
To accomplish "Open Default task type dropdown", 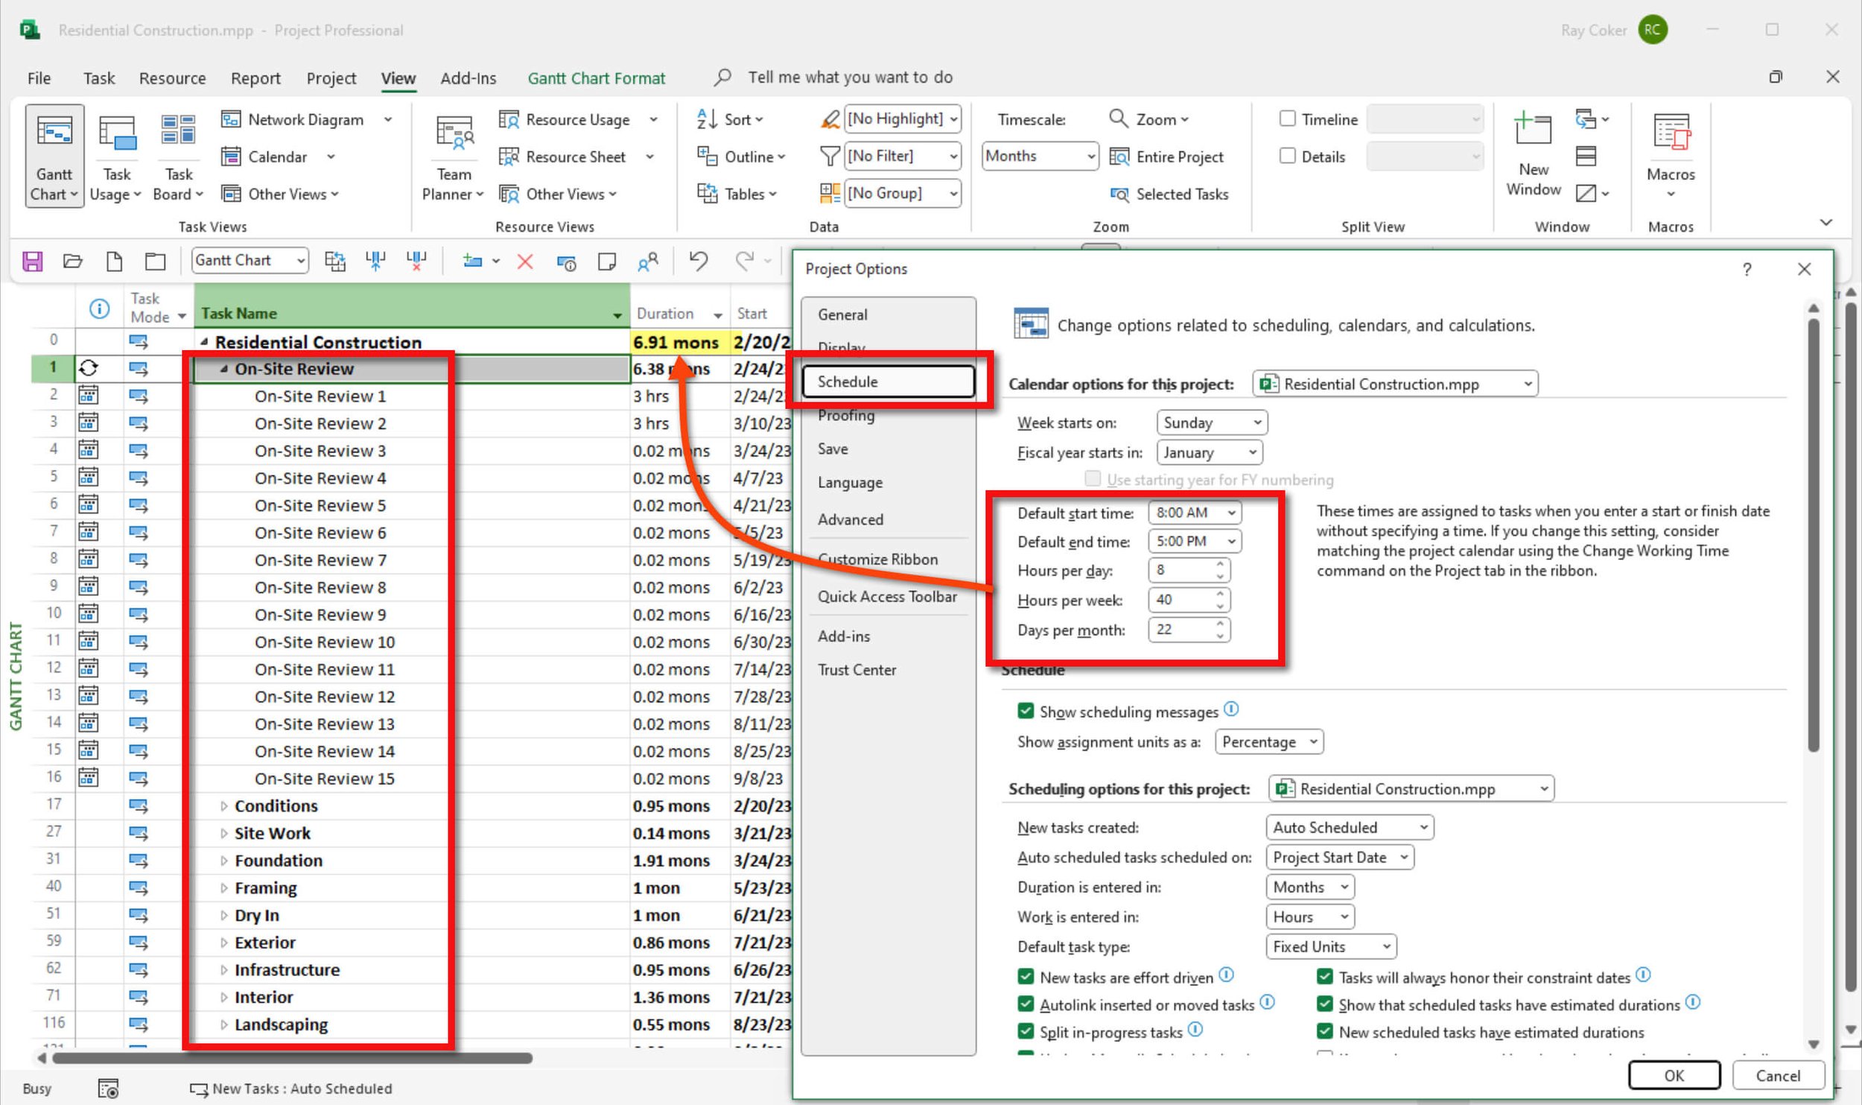I will 1330,947.
